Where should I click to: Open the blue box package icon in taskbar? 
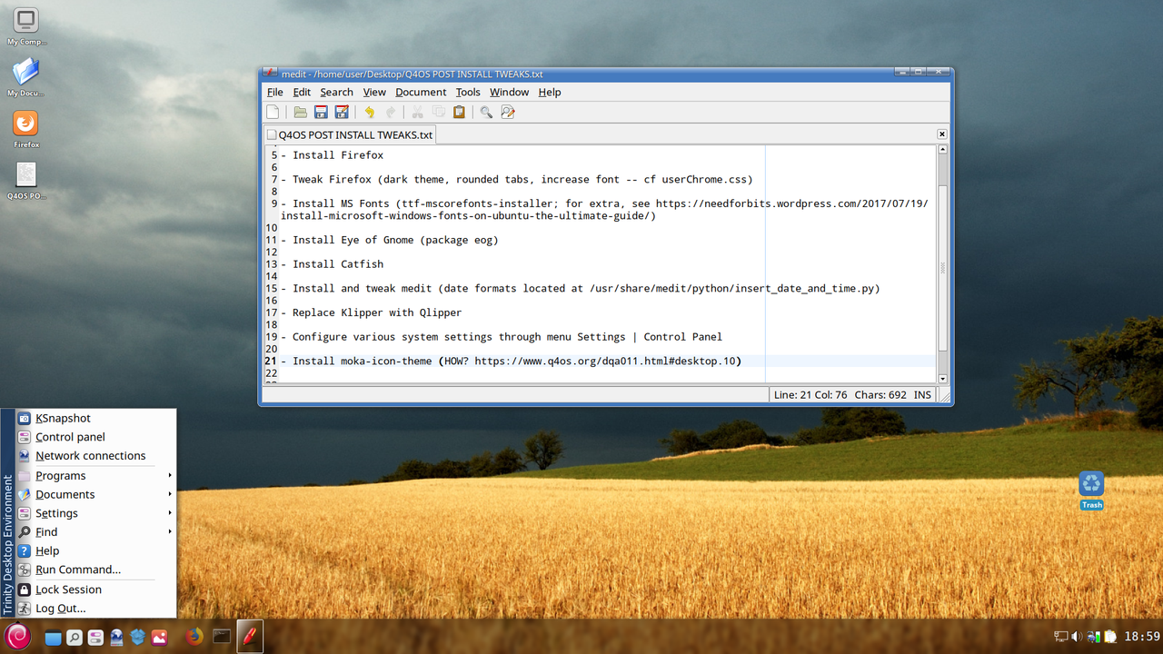[138, 638]
